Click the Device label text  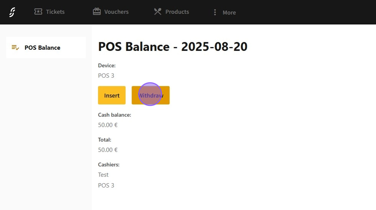[x=107, y=66]
